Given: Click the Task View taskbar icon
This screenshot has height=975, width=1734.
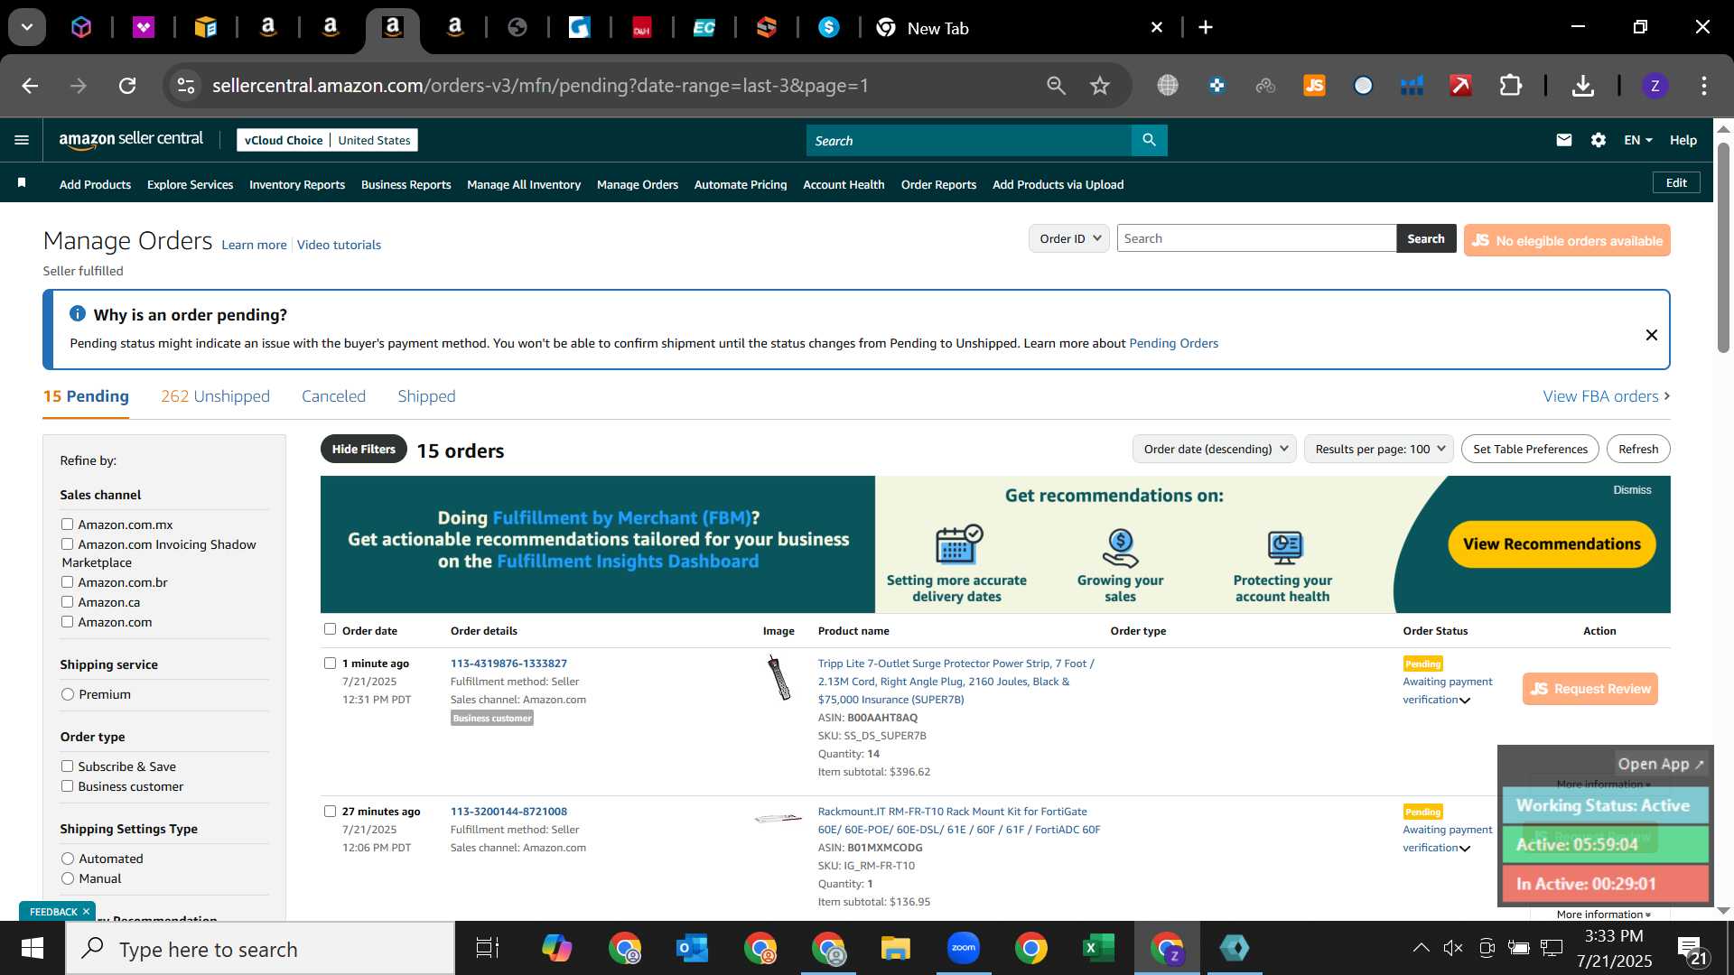Looking at the screenshot, I should click(488, 948).
